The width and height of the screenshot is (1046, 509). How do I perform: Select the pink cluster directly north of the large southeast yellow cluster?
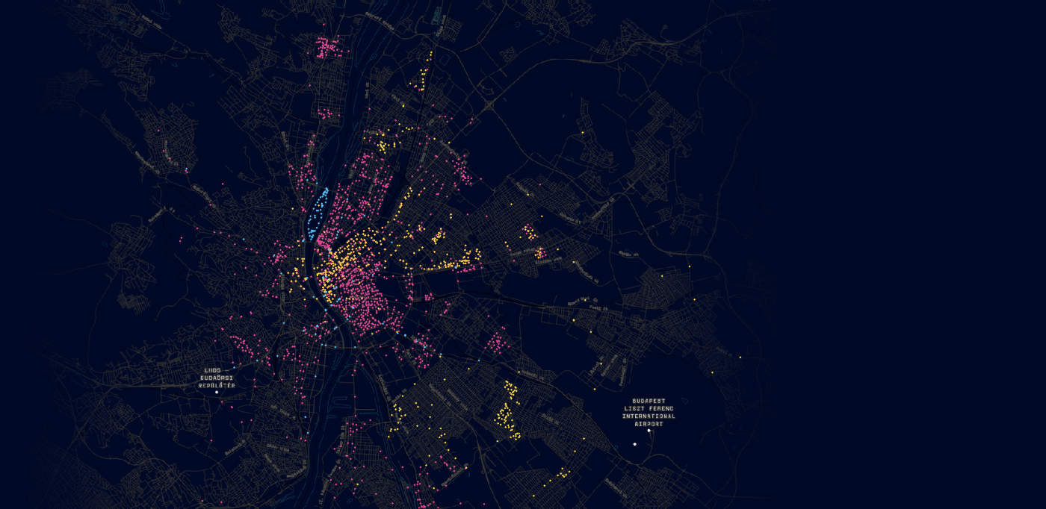coord(495,343)
